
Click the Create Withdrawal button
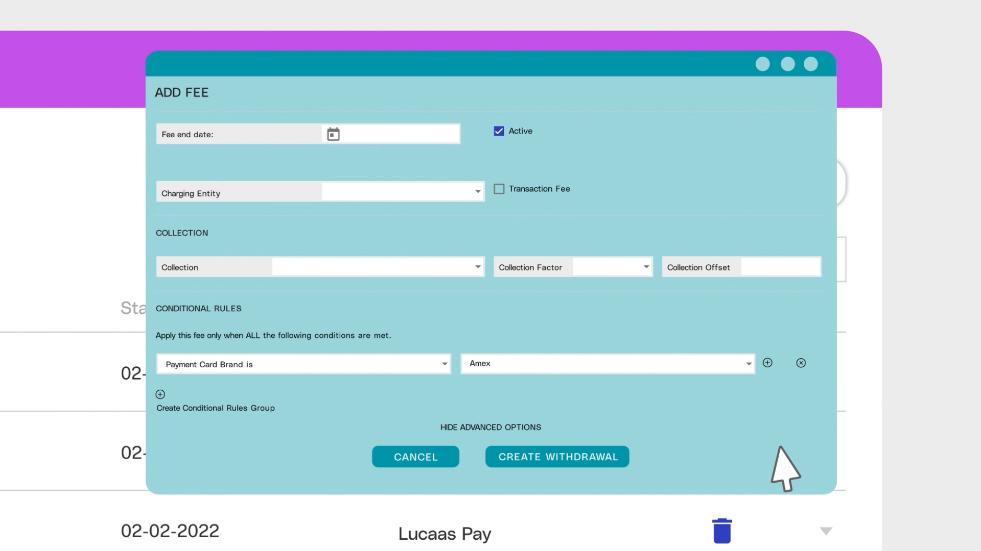(x=557, y=457)
